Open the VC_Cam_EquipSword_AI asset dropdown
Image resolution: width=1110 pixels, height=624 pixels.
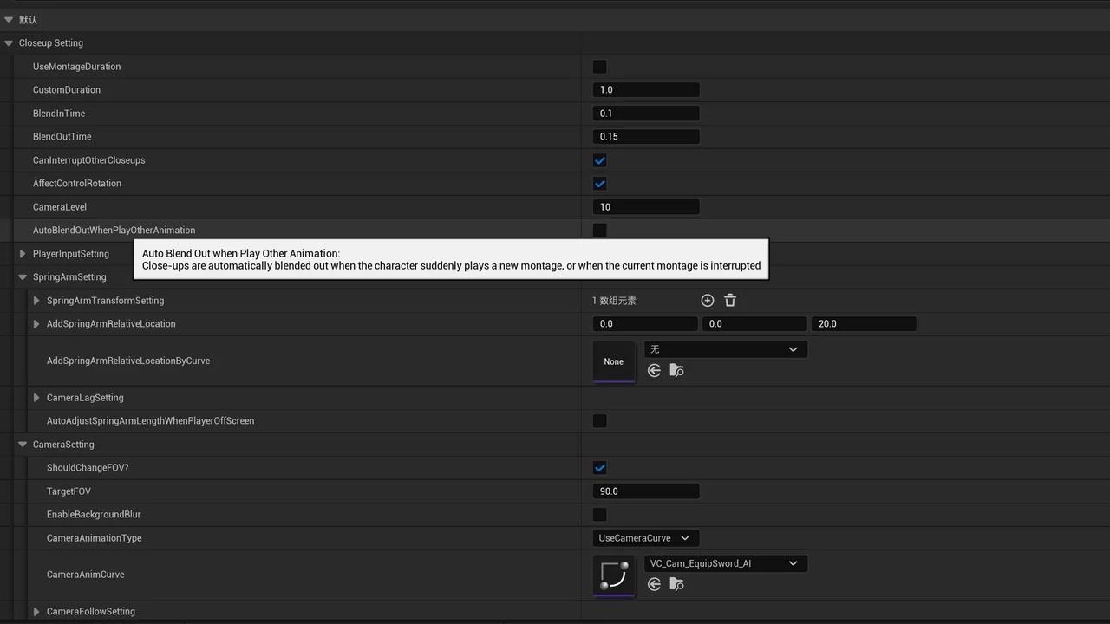click(725, 563)
